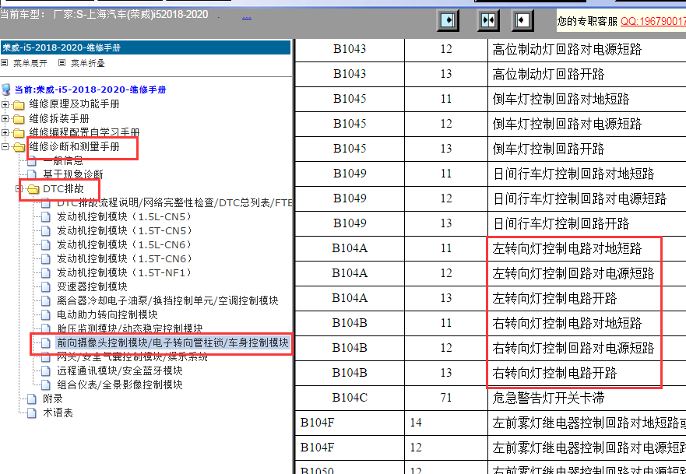Click document icon beside 附录
Viewport: 686px width, 474px height.
point(31,399)
